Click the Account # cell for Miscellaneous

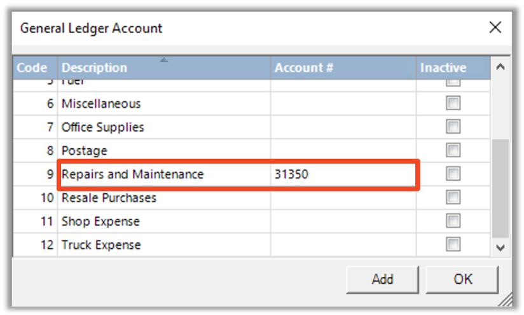click(x=343, y=104)
